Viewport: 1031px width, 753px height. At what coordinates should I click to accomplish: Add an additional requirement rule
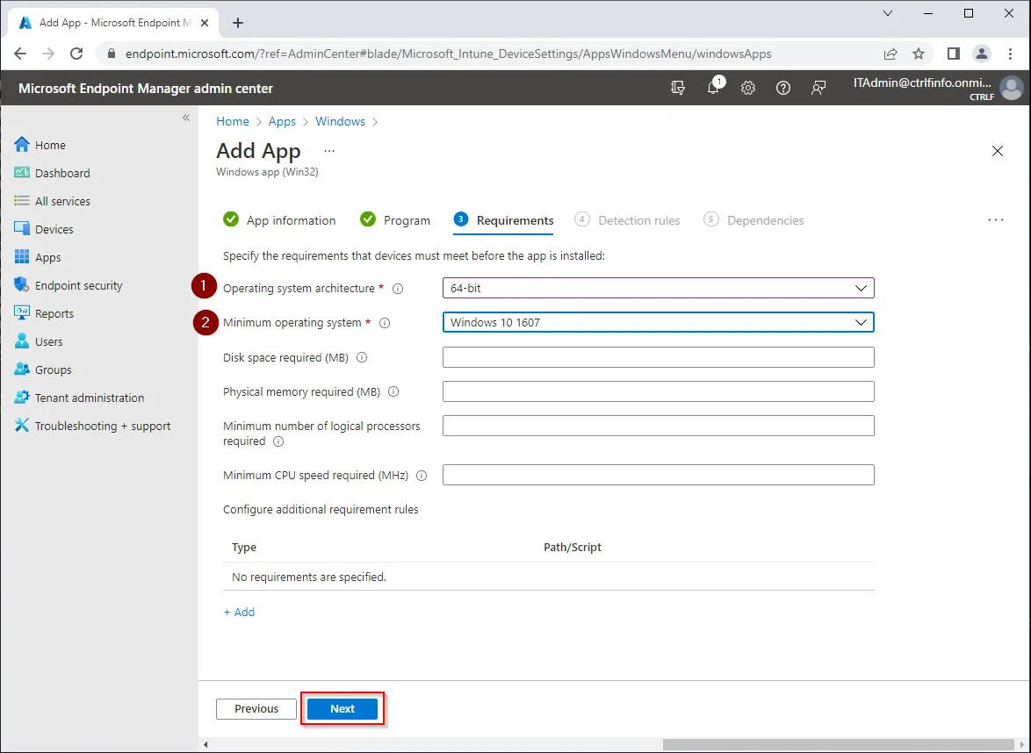pos(240,613)
